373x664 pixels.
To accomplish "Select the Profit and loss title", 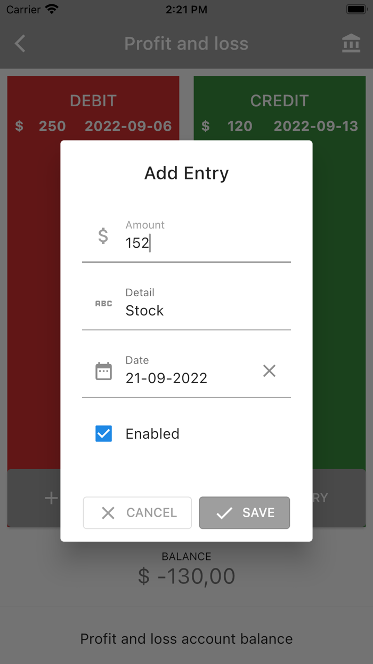I will pyautogui.click(x=186, y=43).
